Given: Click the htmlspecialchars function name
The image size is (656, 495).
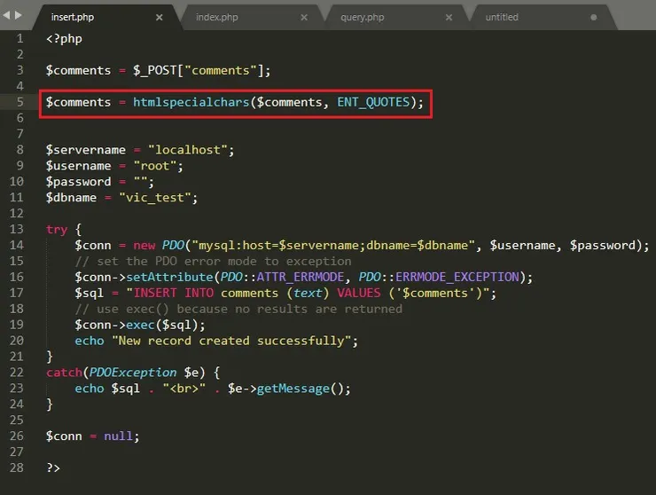Looking at the screenshot, I should click(x=191, y=102).
